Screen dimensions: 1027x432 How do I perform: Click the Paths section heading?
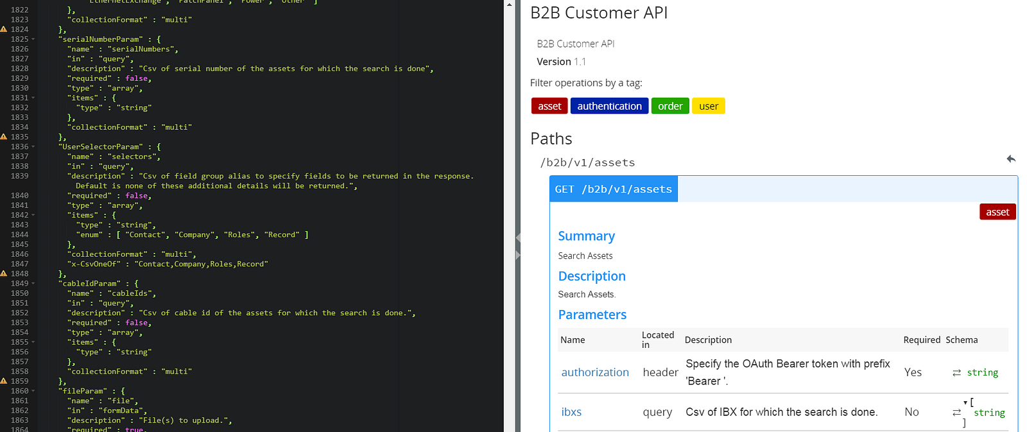551,139
